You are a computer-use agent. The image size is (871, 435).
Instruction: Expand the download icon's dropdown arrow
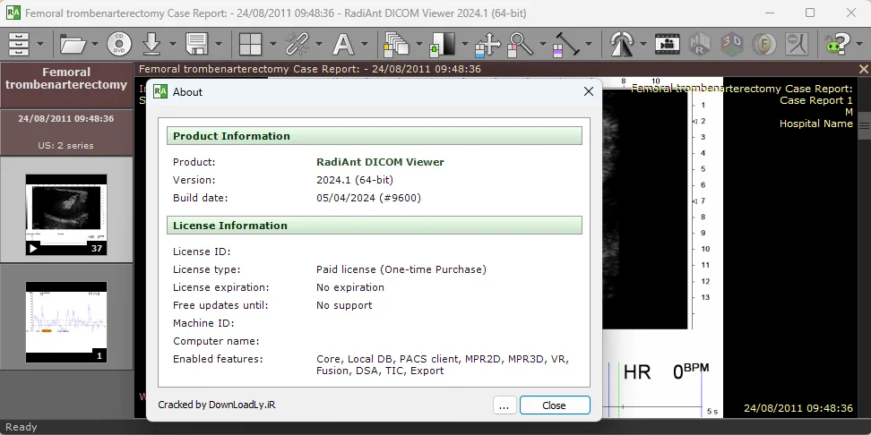(173, 45)
